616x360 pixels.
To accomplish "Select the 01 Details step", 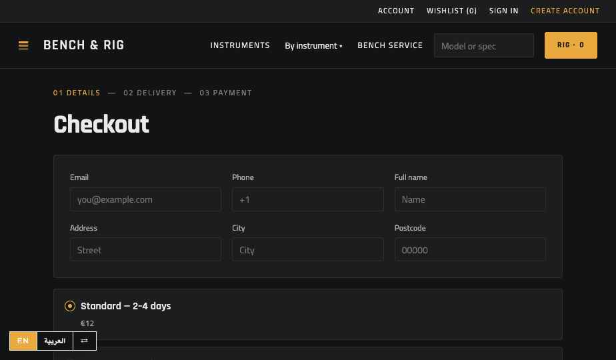I will coord(77,93).
